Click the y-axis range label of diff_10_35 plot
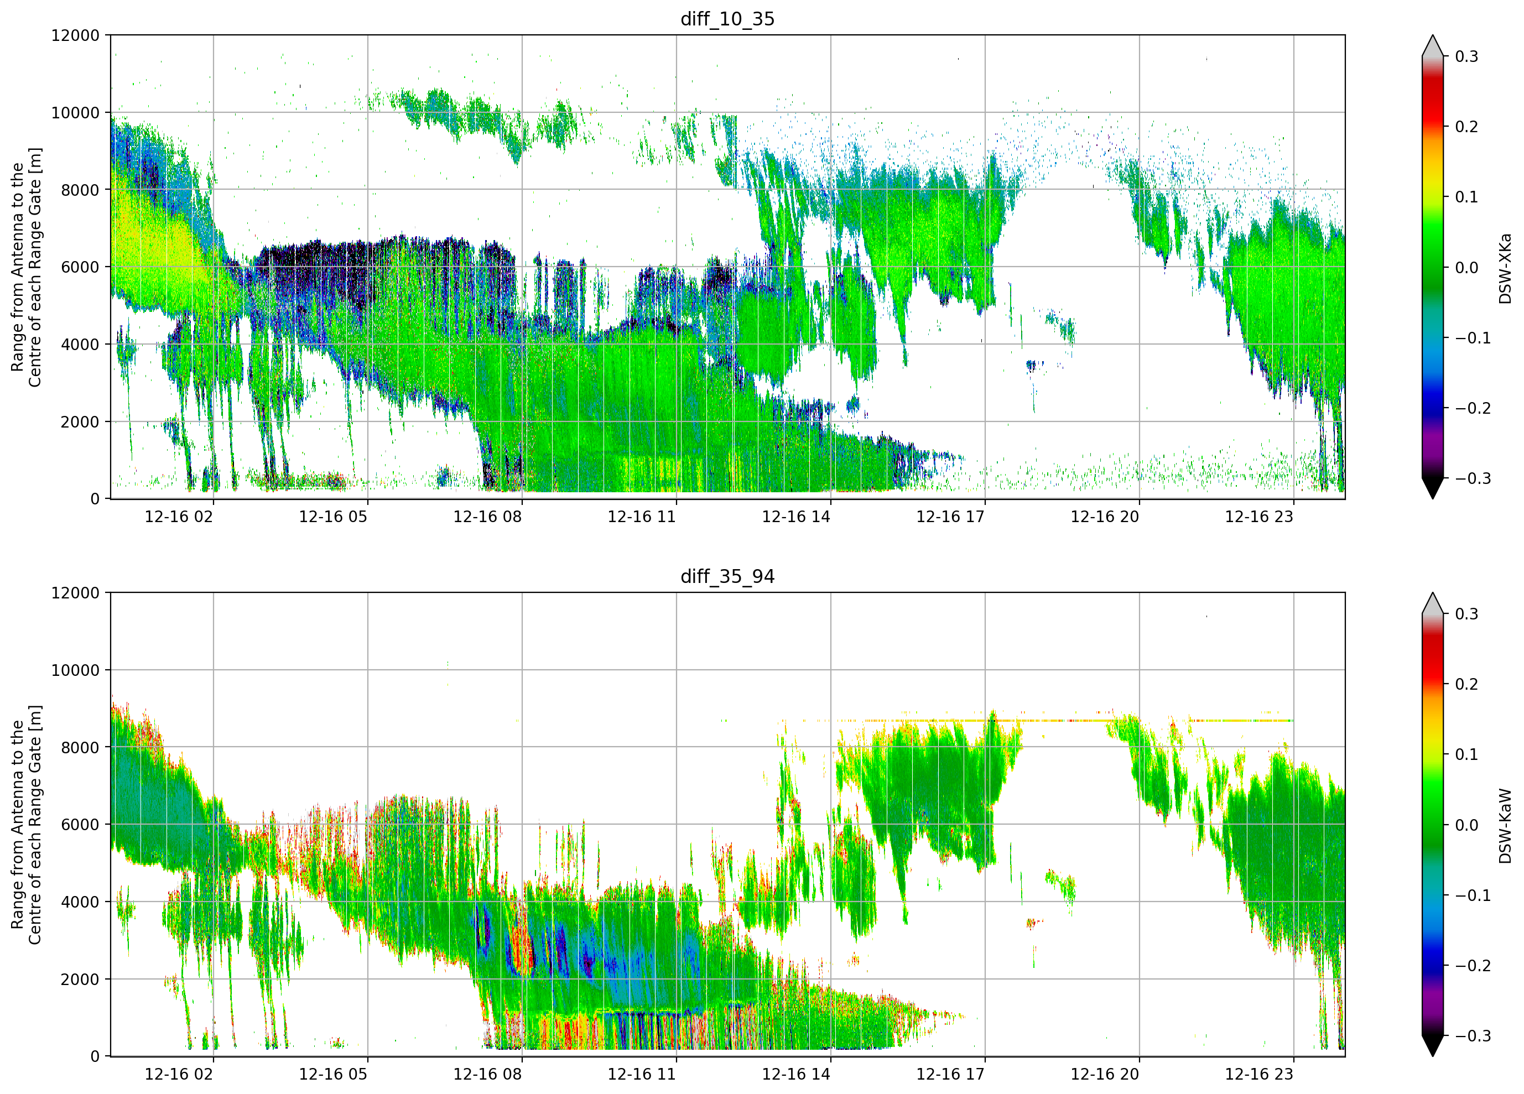 point(26,267)
